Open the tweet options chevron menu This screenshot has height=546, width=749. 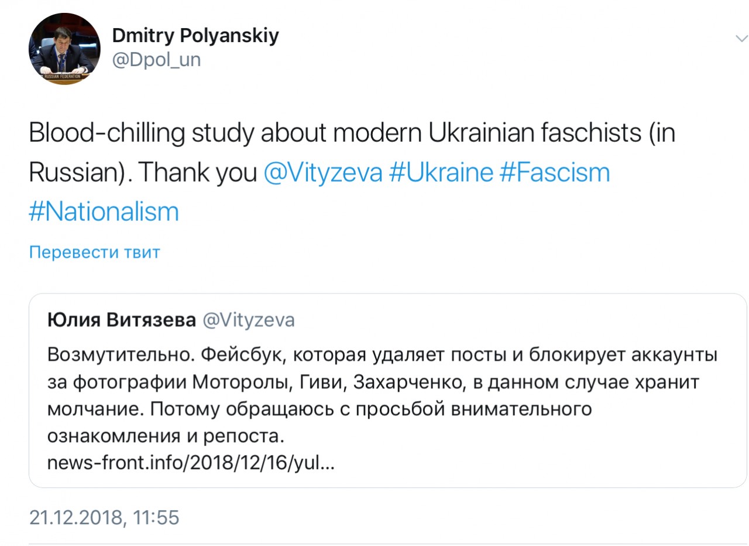point(740,38)
